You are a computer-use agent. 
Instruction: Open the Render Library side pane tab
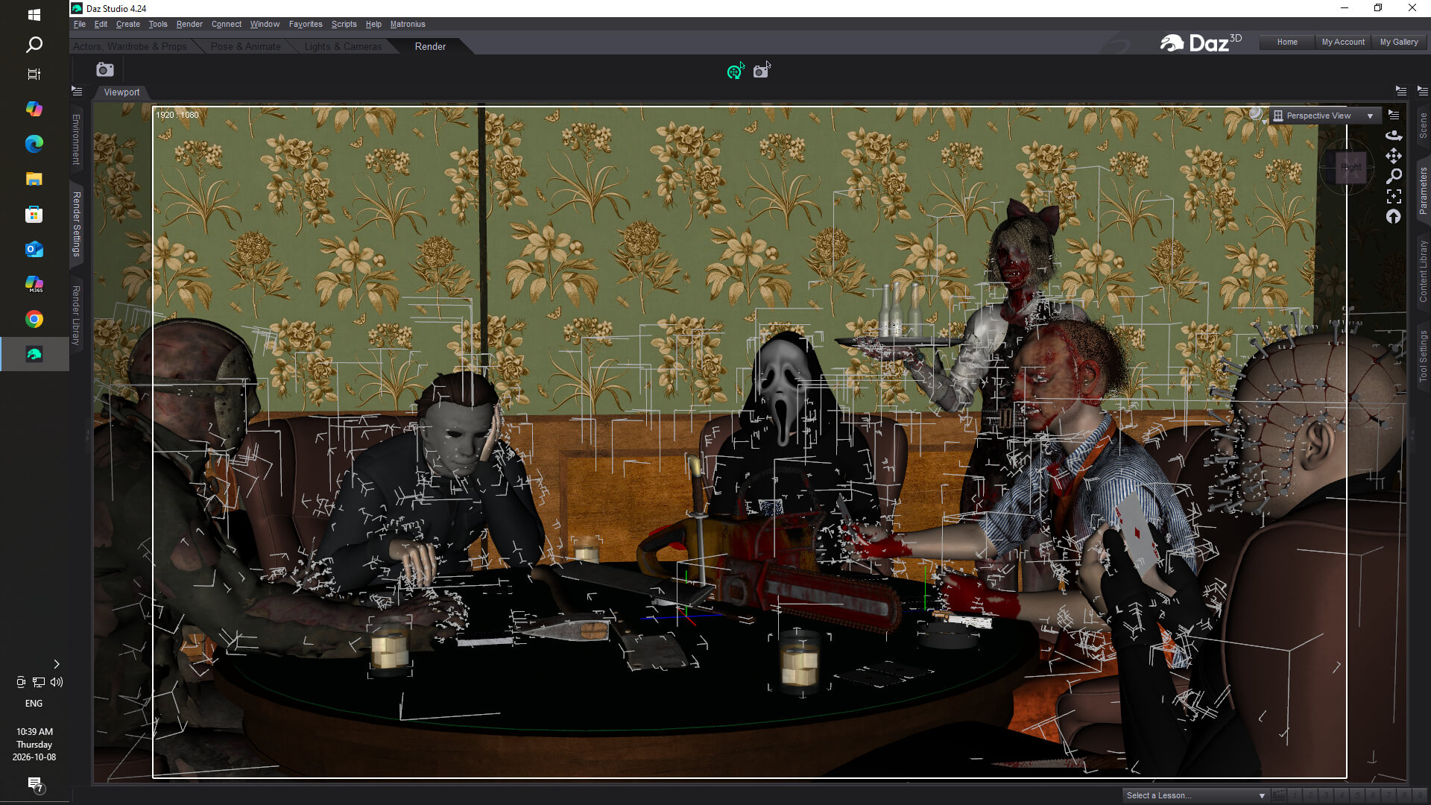[76, 315]
